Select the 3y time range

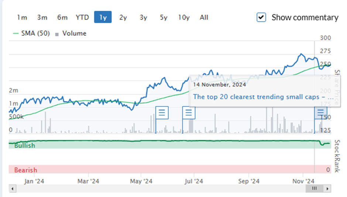143,17
